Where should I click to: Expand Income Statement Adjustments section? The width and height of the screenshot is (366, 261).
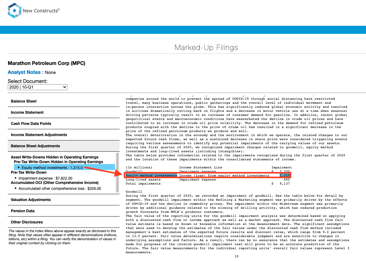(x=64, y=135)
